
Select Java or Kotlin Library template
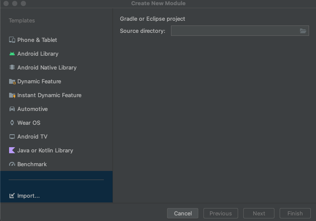56,151
